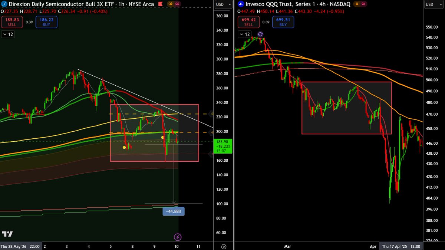Click the 360.00 price scale label

(x=222, y=16)
